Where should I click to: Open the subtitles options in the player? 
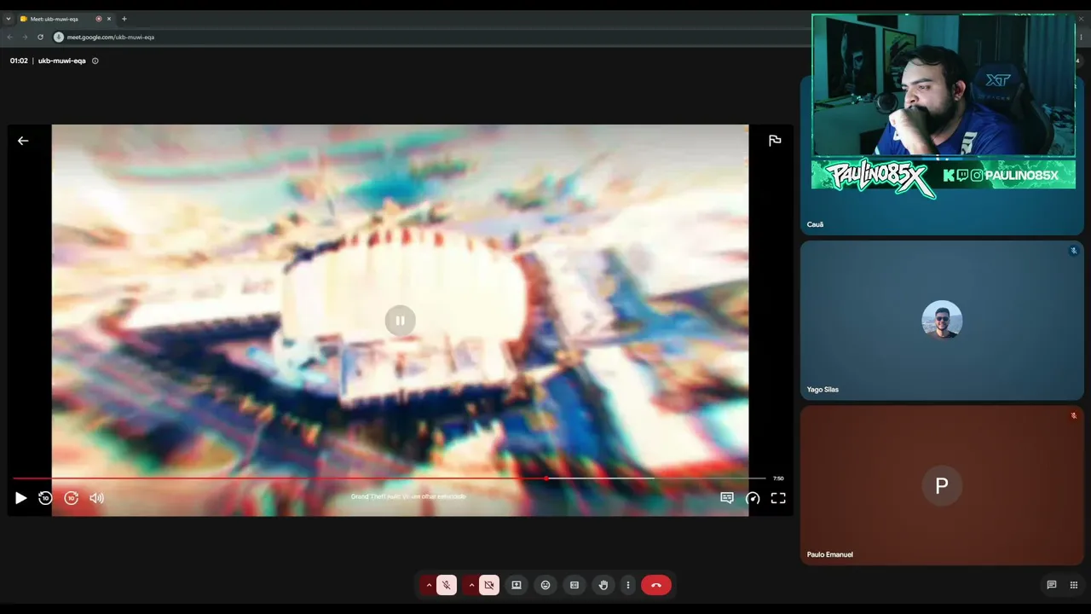click(x=727, y=498)
